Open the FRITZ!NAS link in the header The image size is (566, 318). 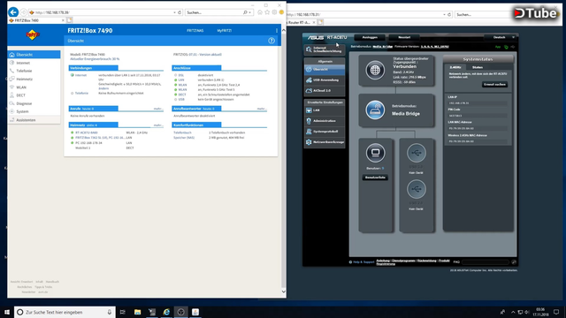pos(195,31)
